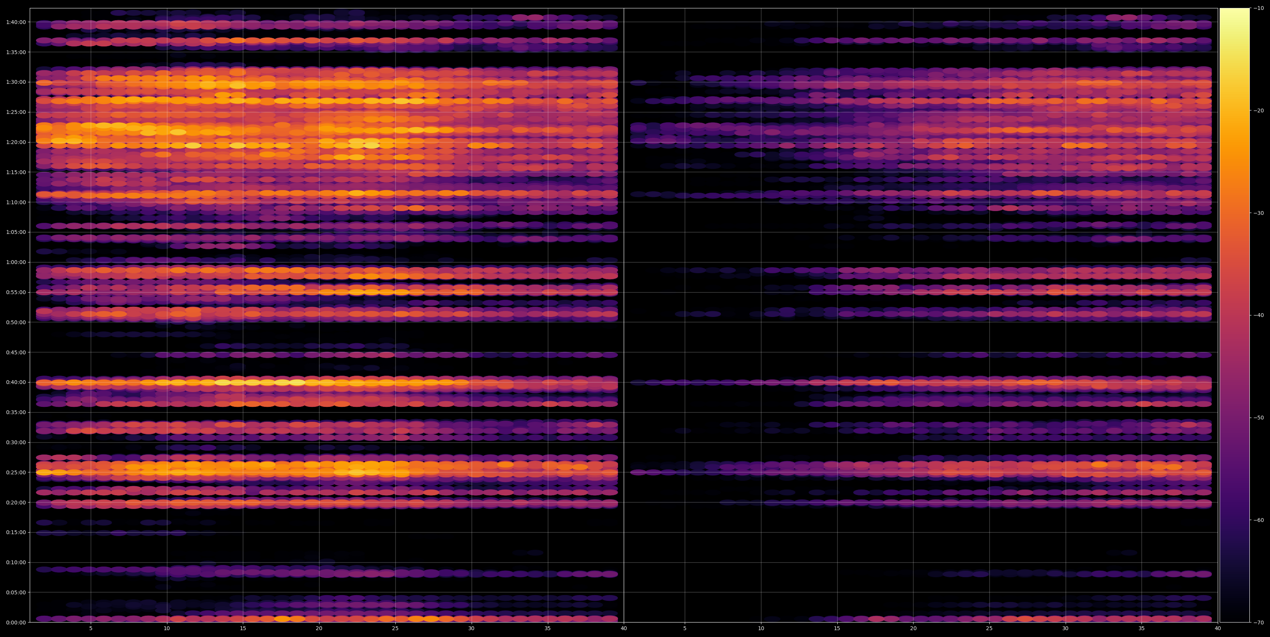The height and width of the screenshot is (637, 1270).
Task: Click the 0:35:00 y-axis time label
Action: (16, 412)
